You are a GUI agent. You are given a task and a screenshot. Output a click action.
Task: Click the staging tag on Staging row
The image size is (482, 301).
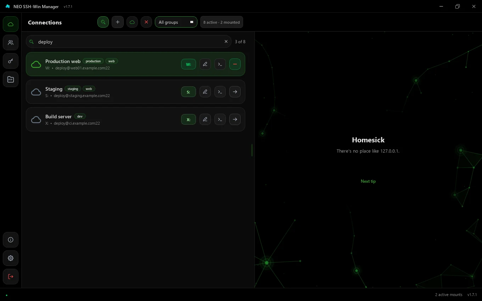[x=73, y=89]
